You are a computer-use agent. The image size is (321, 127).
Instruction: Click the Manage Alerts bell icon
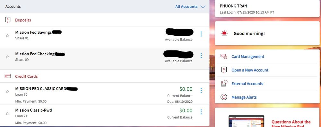coord(224,97)
